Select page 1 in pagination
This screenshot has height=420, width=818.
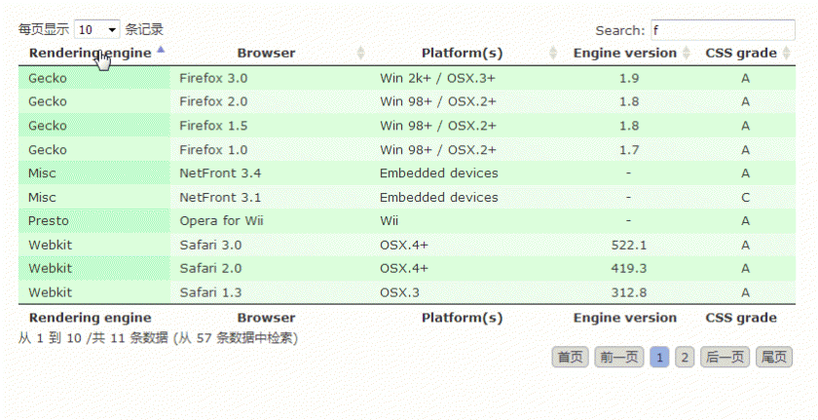659,358
